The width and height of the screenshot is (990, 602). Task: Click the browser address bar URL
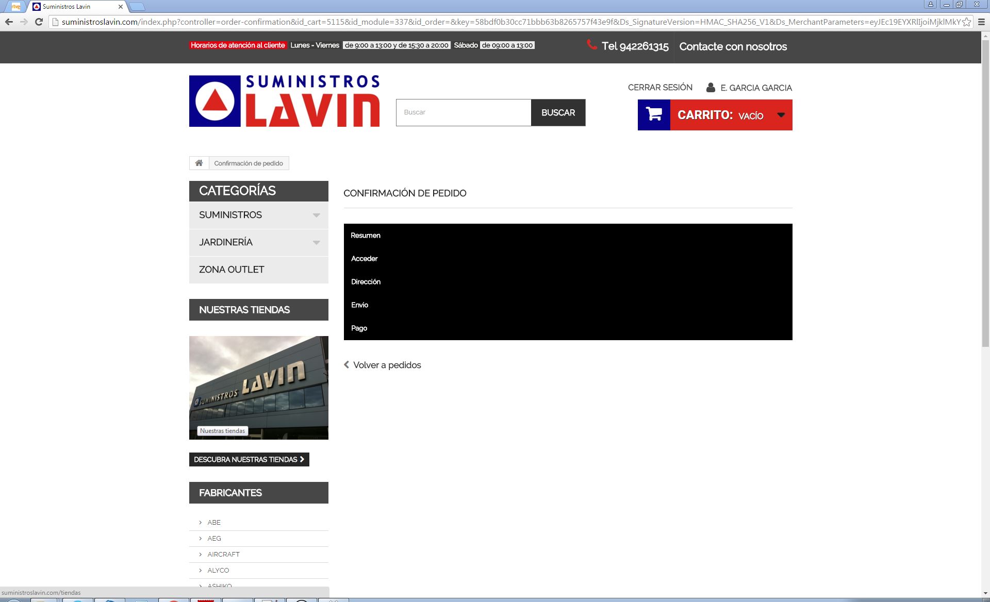[510, 22]
